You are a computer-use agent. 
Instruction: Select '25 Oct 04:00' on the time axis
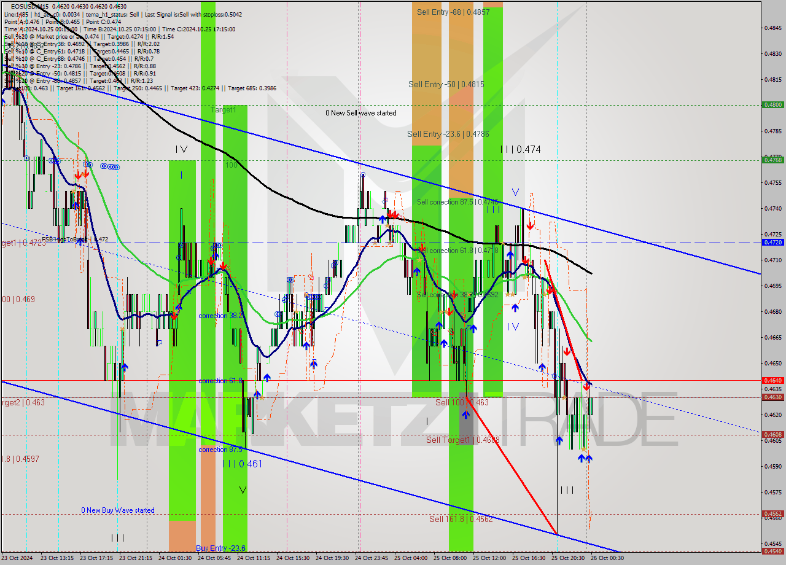pyautogui.click(x=411, y=558)
